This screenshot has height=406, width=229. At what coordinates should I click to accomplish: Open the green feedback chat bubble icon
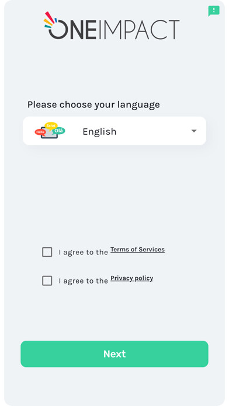pos(214,11)
